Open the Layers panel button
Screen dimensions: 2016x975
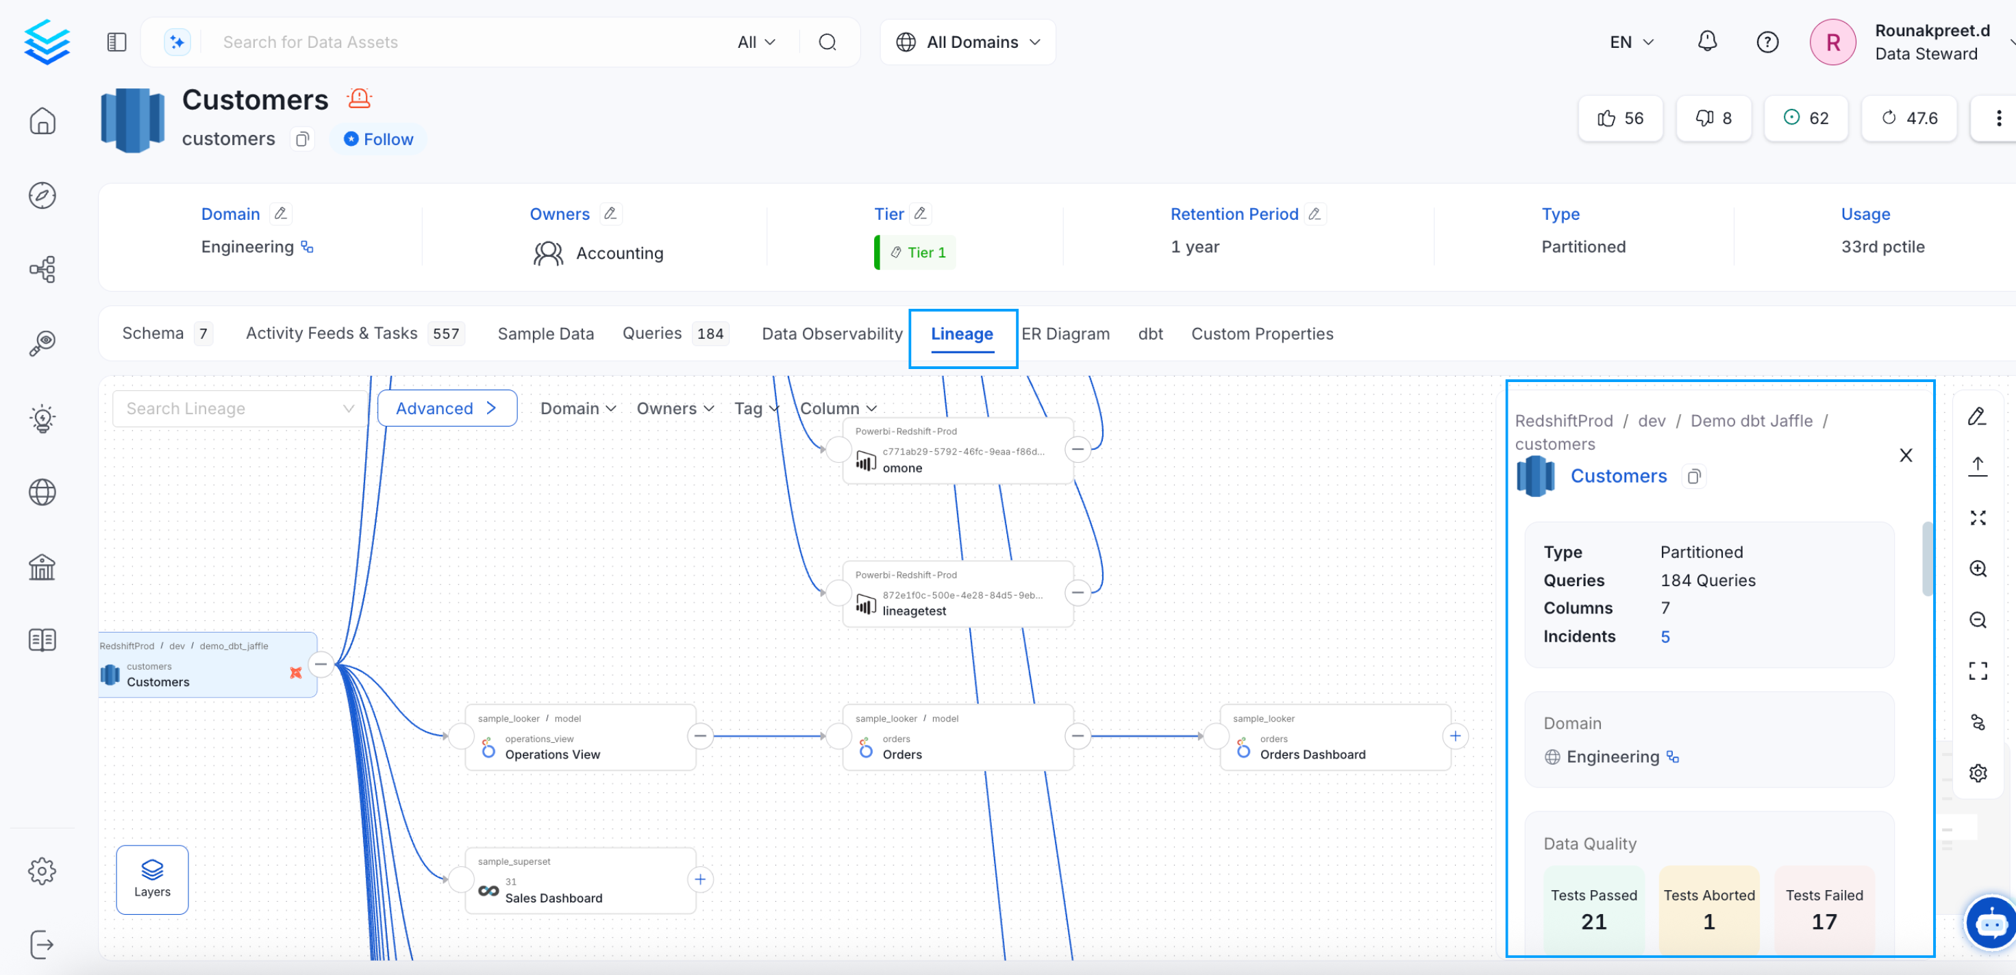point(152,880)
